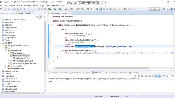Click the MyBusinessCode.java editor tab

click(x=59, y=13)
